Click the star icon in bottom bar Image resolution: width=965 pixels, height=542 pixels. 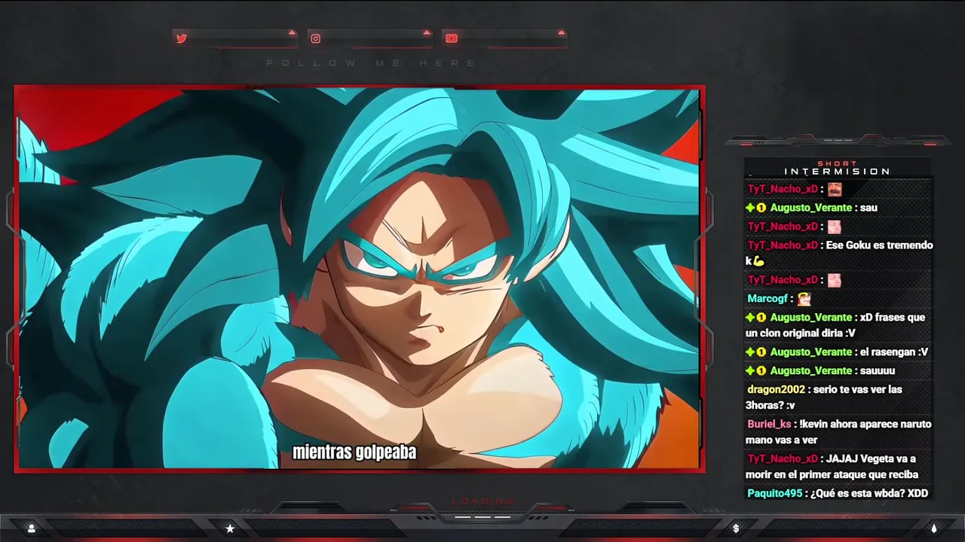[230, 528]
